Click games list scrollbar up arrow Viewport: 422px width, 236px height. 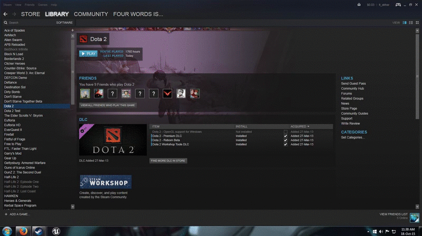72,36
